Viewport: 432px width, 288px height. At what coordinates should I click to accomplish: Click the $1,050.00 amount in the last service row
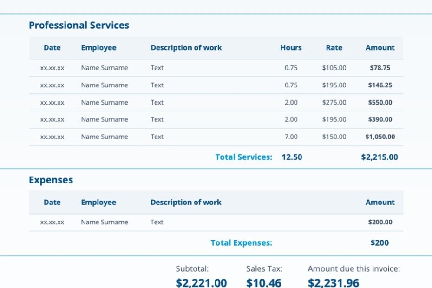click(x=380, y=137)
